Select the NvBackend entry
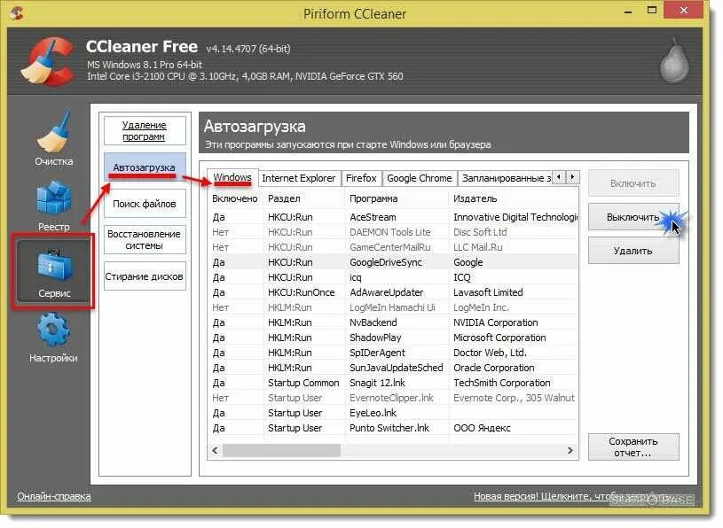This screenshot has height=528, width=723. pyautogui.click(x=393, y=322)
